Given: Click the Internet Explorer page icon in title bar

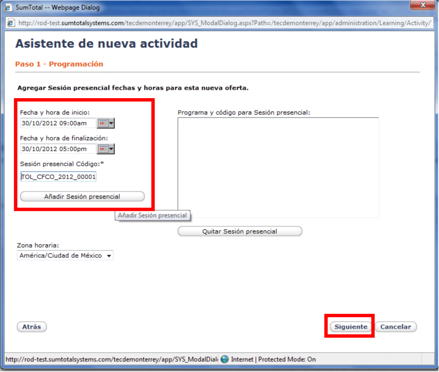Looking at the screenshot, I should pos(8,7).
